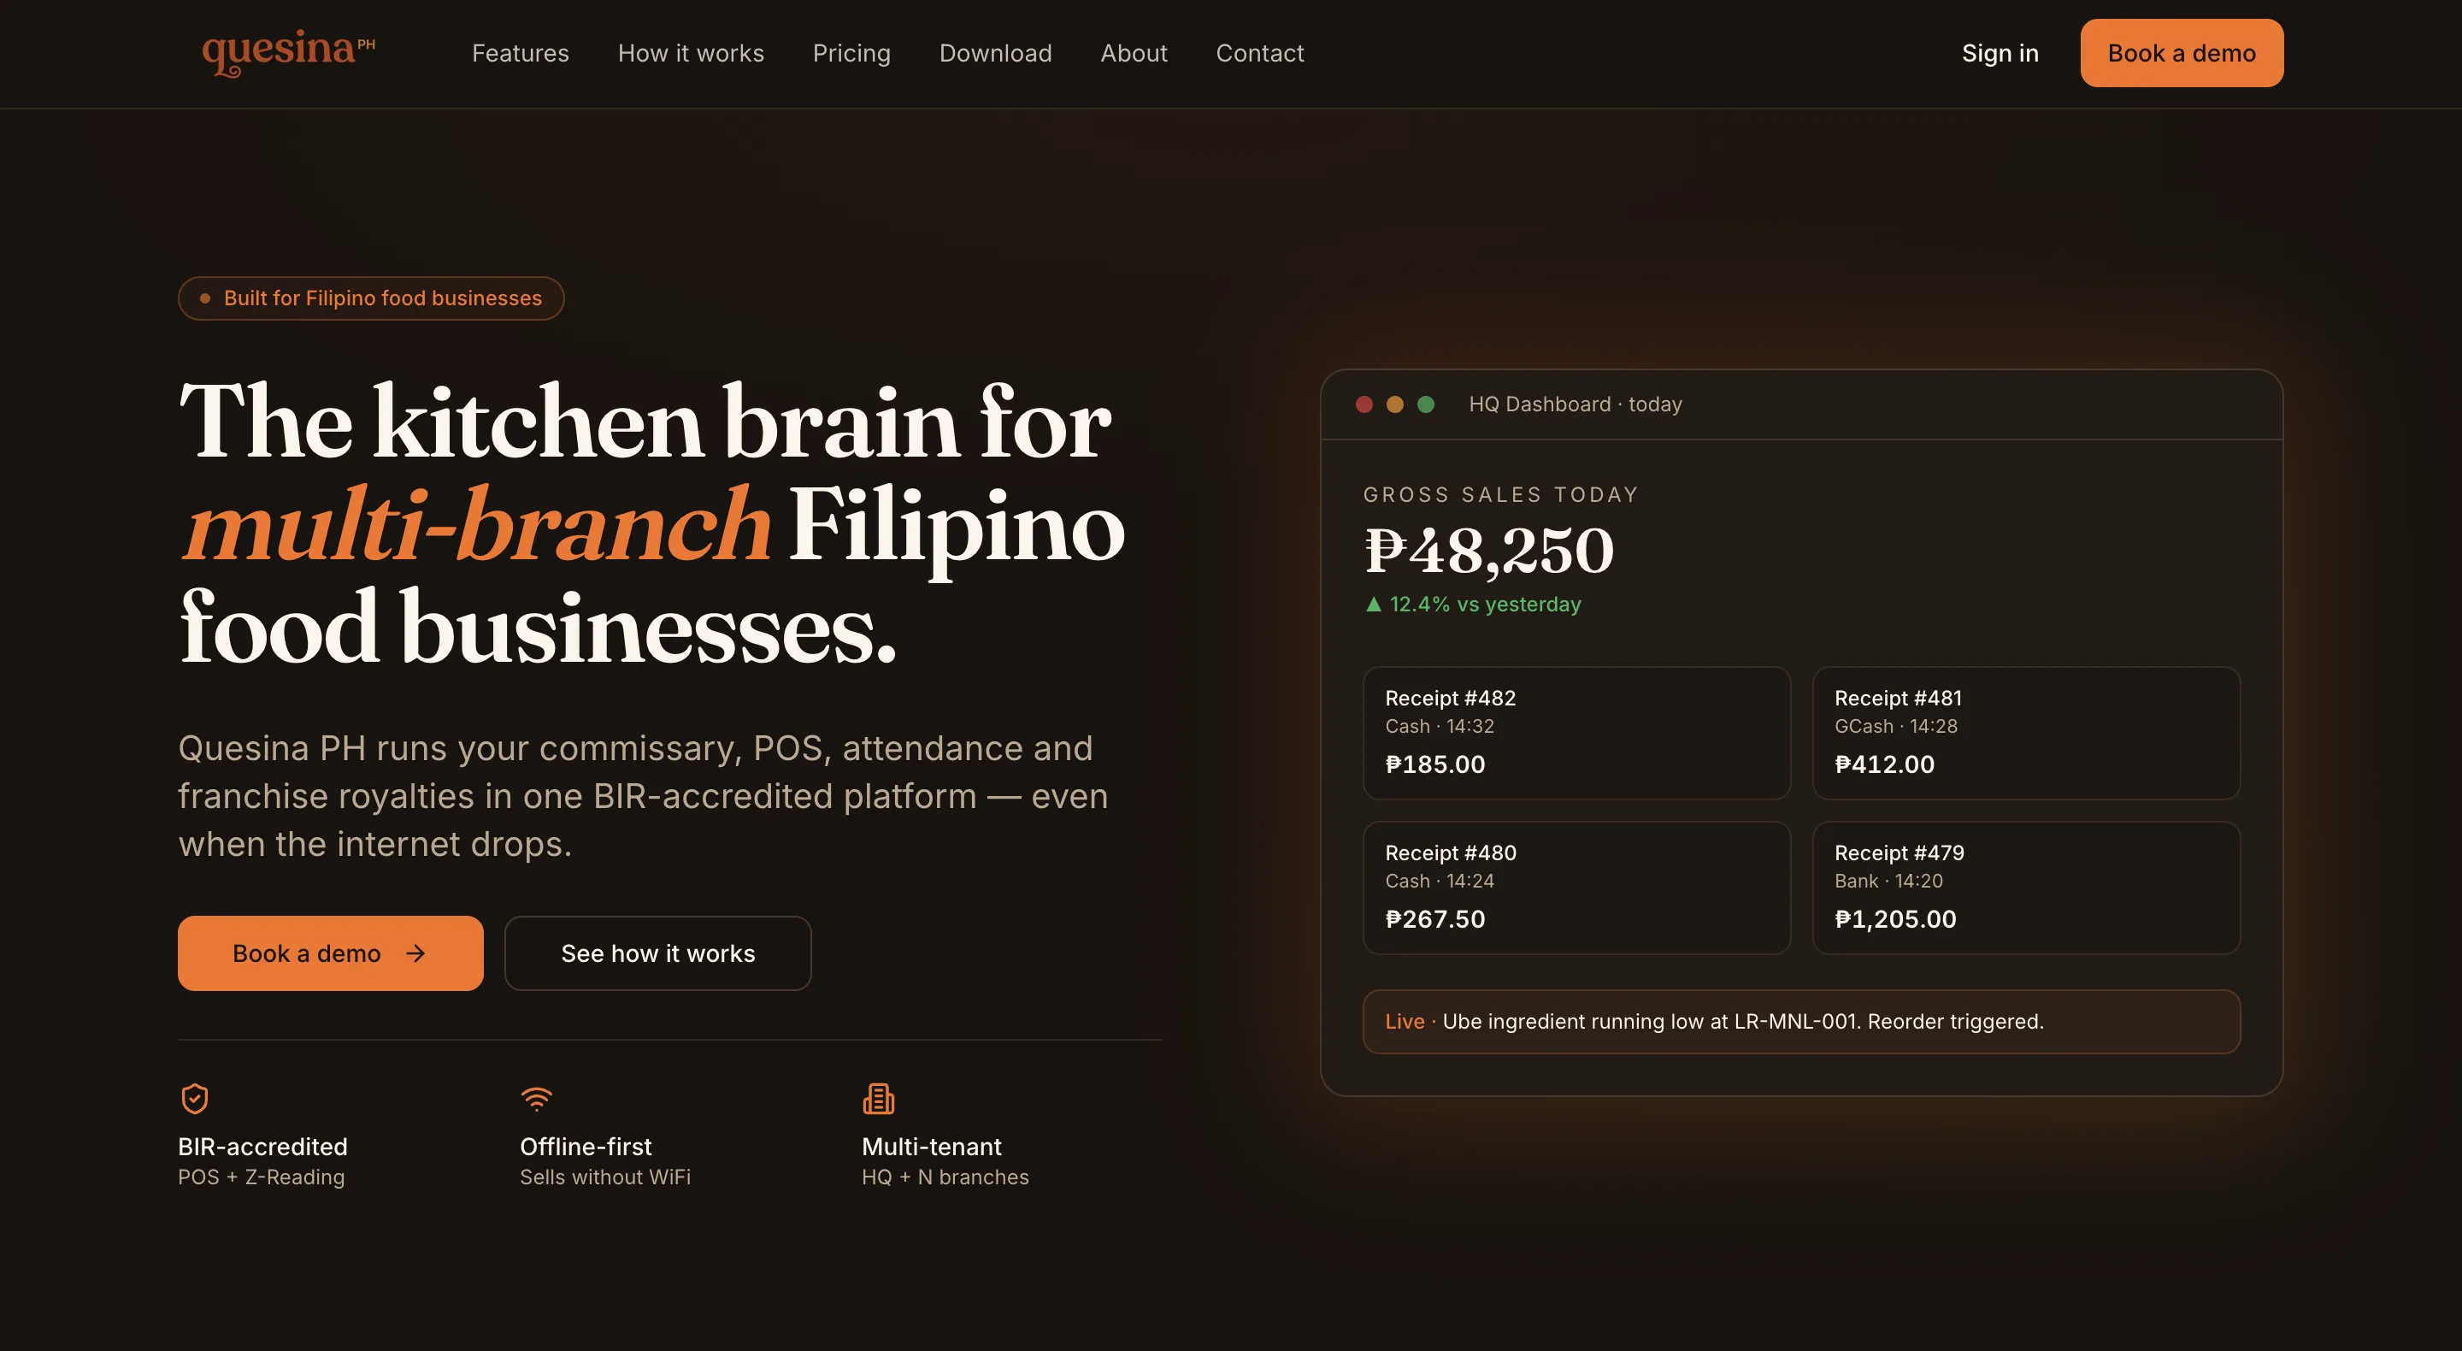The image size is (2462, 1351).
Task: Click the BIR-accredited shield check icon
Action: (195, 1099)
